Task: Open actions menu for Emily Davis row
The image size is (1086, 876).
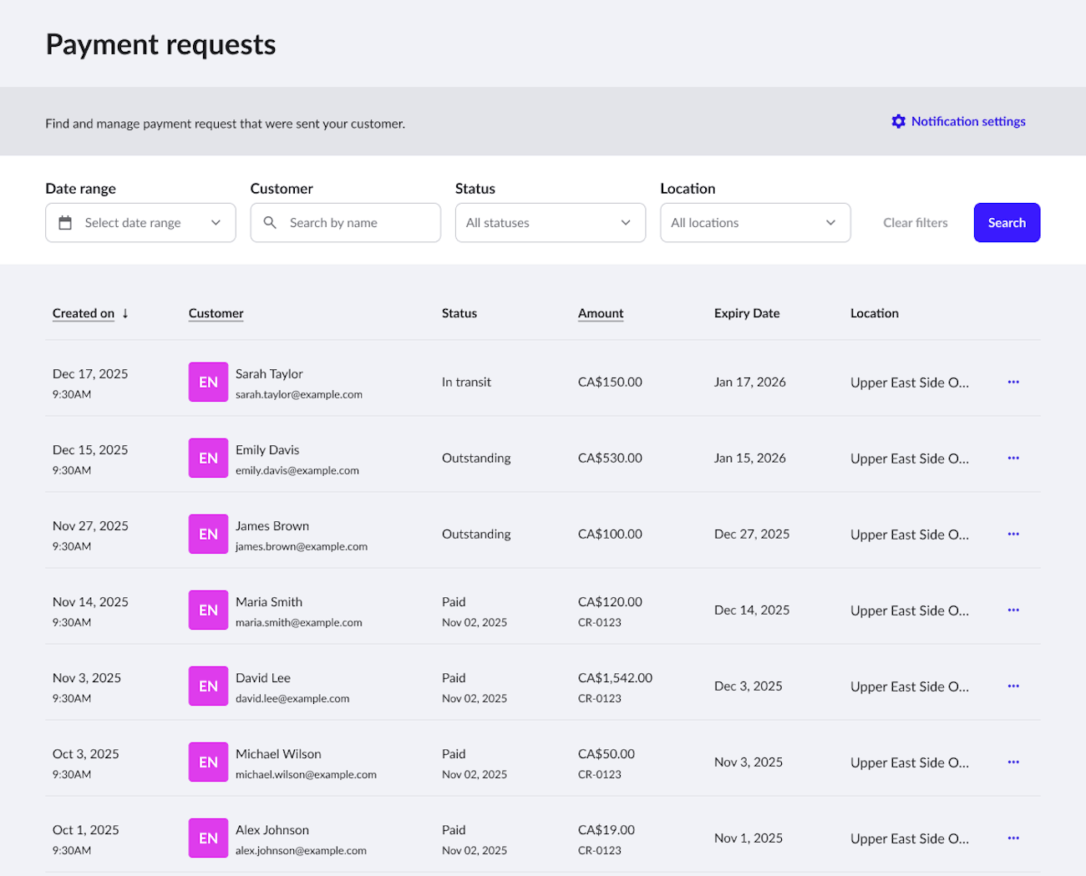Action: pos(1013,458)
